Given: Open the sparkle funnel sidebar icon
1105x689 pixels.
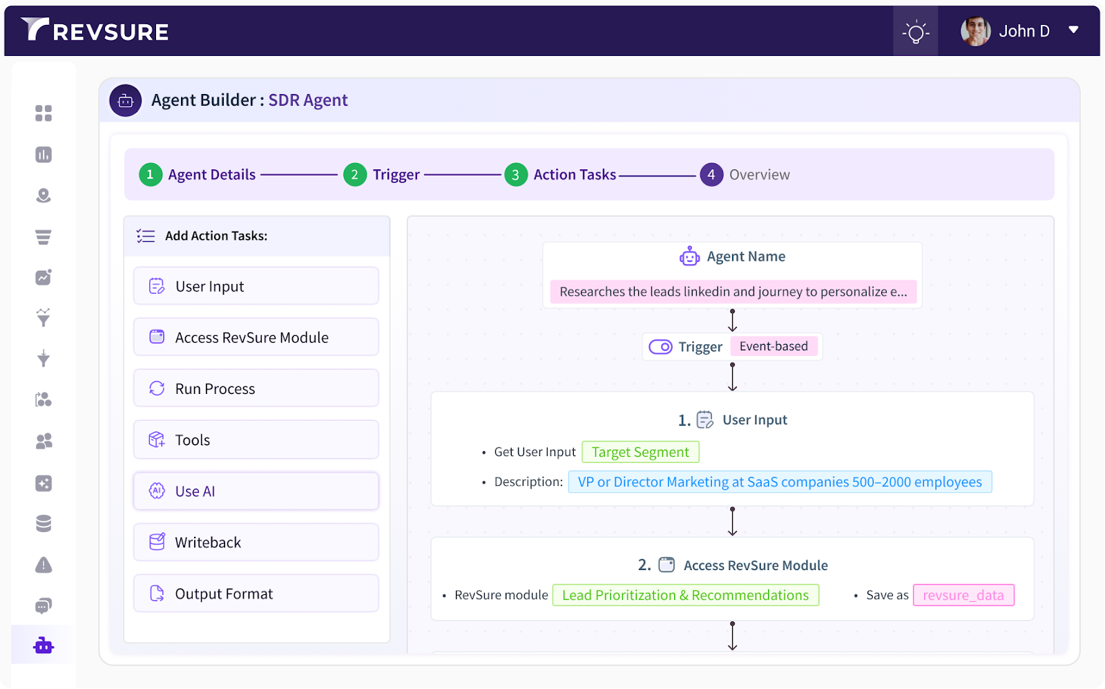Looking at the screenshot, I should point(44,317).
